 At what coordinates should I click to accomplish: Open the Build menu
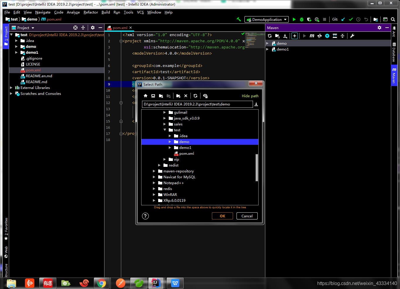[x=106, y=12]
